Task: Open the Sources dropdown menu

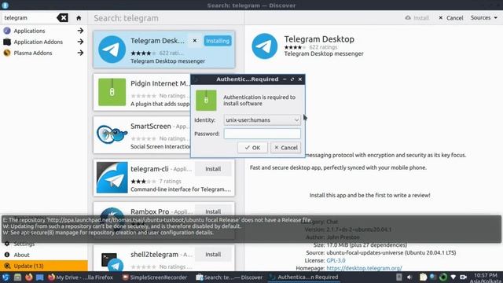Action: point(484,17)
